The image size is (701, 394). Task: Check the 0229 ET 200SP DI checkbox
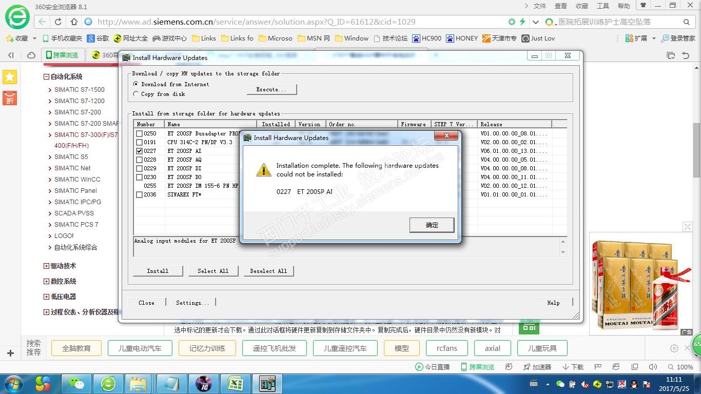pos(139,169)
